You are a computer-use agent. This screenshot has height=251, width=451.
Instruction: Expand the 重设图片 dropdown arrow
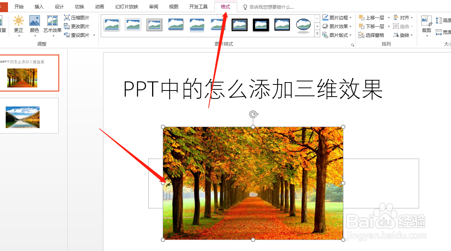tap(94, 35)
